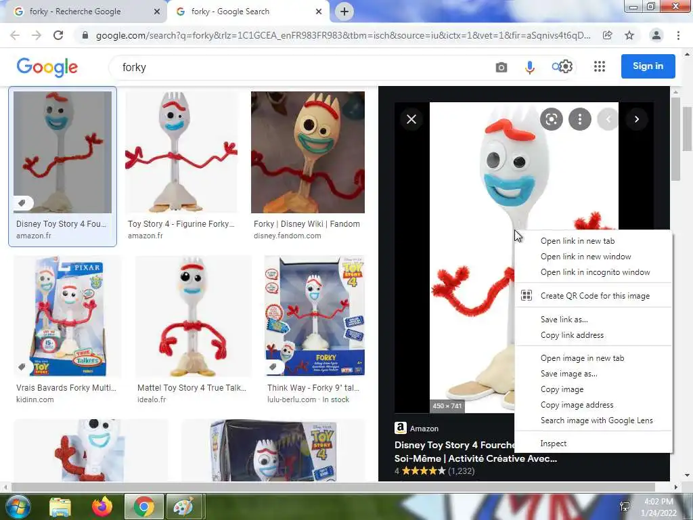This screenshot has height=520, width=693.
Task: Click the taskbar clock 4:02 PM
Action: 658,507
